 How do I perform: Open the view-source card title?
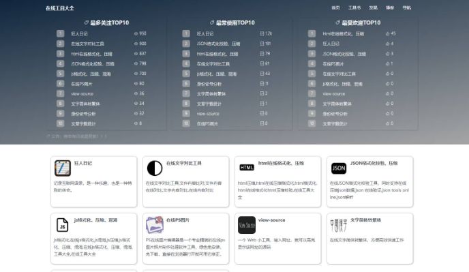[x=271, y=220]
